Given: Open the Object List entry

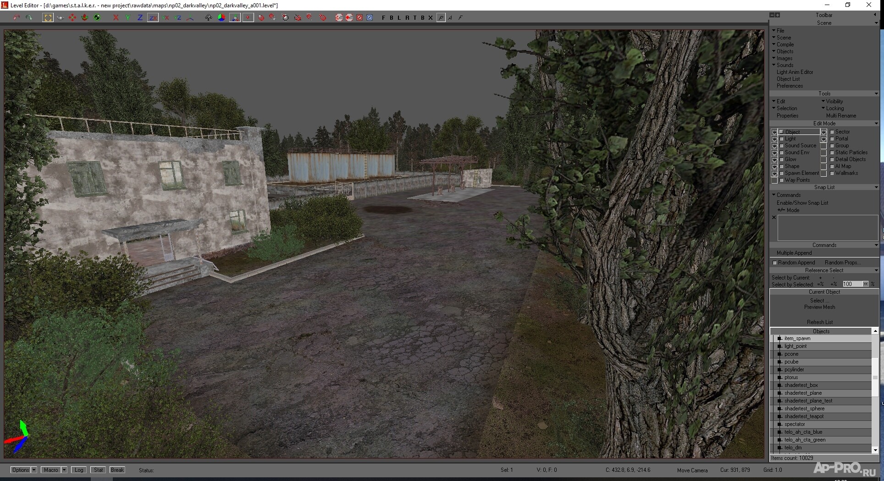Looking at the screenshot, I should [x=788, y=79].
